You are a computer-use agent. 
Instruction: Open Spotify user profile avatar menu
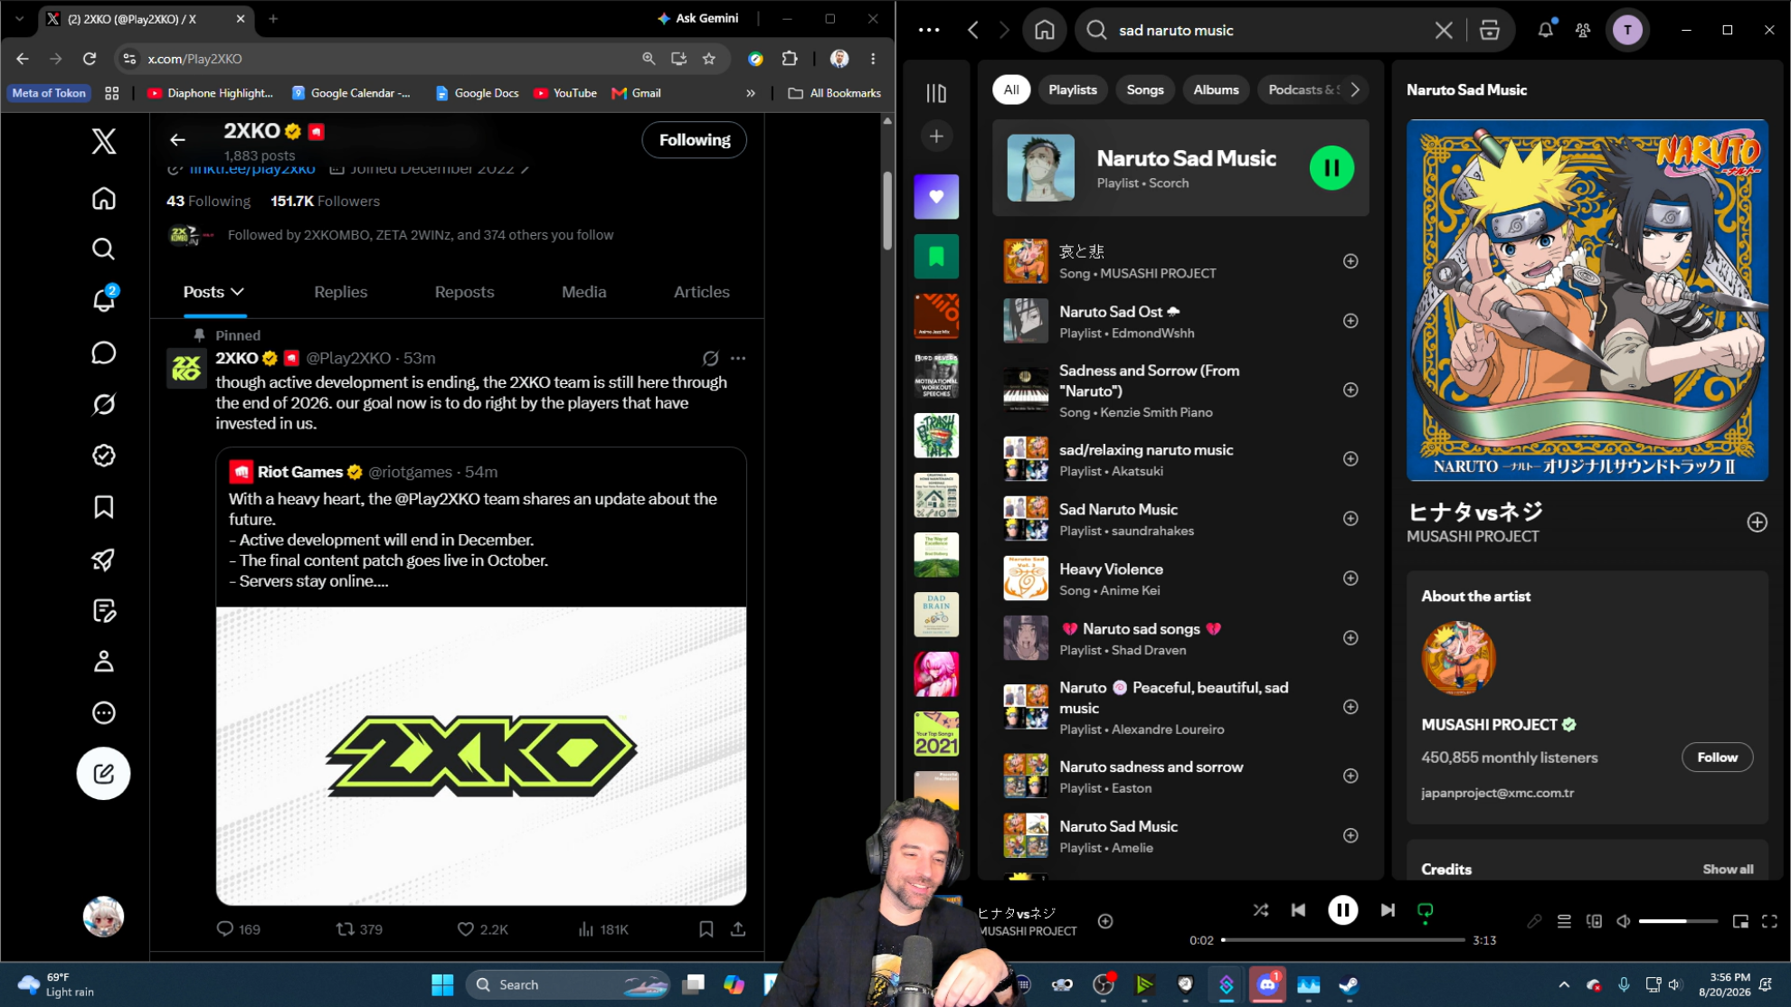[1627, 31]
